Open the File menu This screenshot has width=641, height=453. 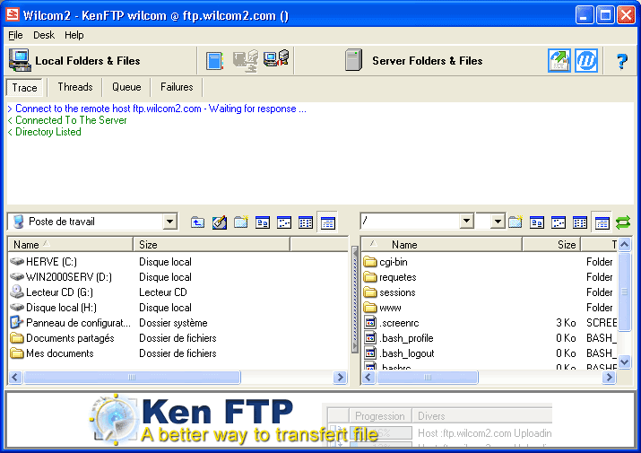[x=15, y=35]
